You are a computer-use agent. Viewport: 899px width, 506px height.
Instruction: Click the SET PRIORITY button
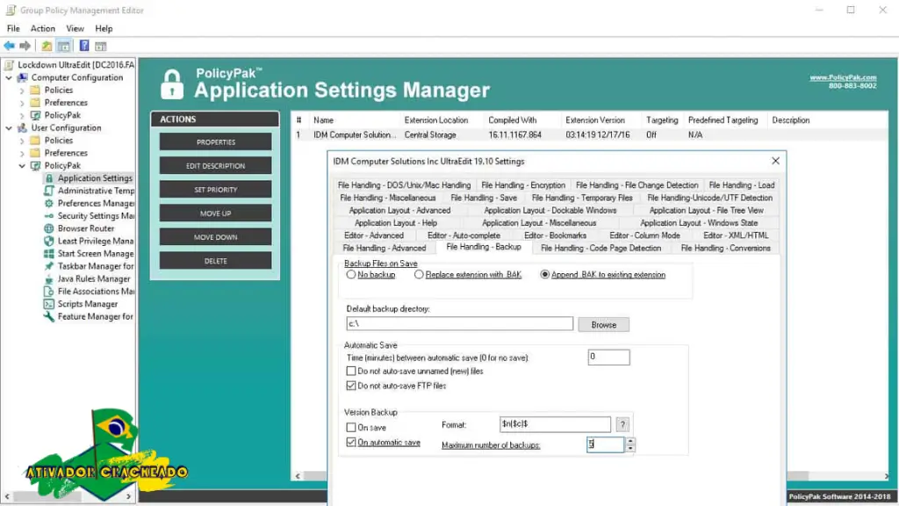(216, 190)
